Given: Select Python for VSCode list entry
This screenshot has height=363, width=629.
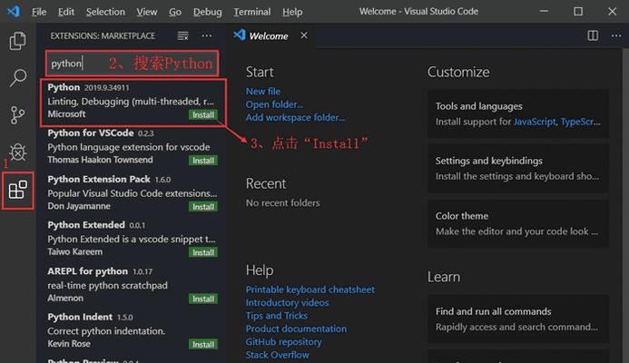Looking at the screenshot, I should click(x=133, y=149).
